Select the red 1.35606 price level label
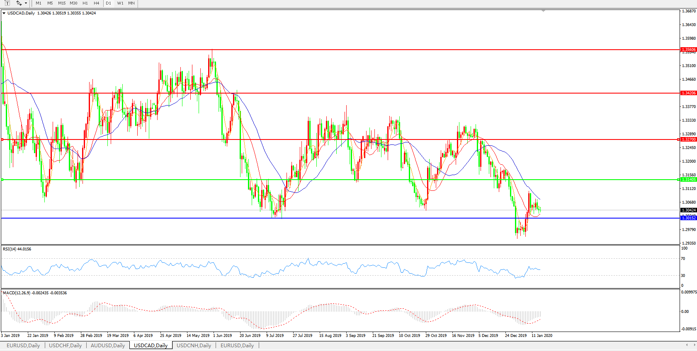This screenshot has width=697, height=351. 689,50
